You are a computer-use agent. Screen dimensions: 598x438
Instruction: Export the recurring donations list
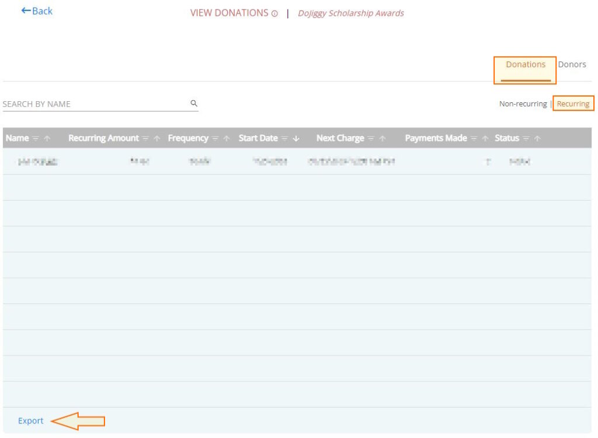[x=30, y=420]
